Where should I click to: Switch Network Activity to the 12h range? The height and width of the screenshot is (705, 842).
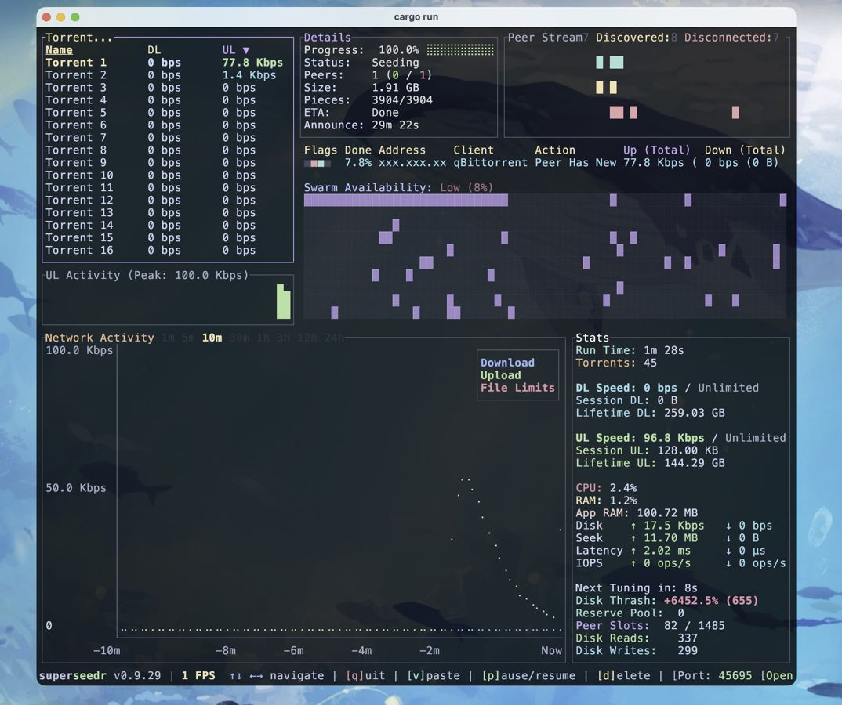(x=307, y=338)
